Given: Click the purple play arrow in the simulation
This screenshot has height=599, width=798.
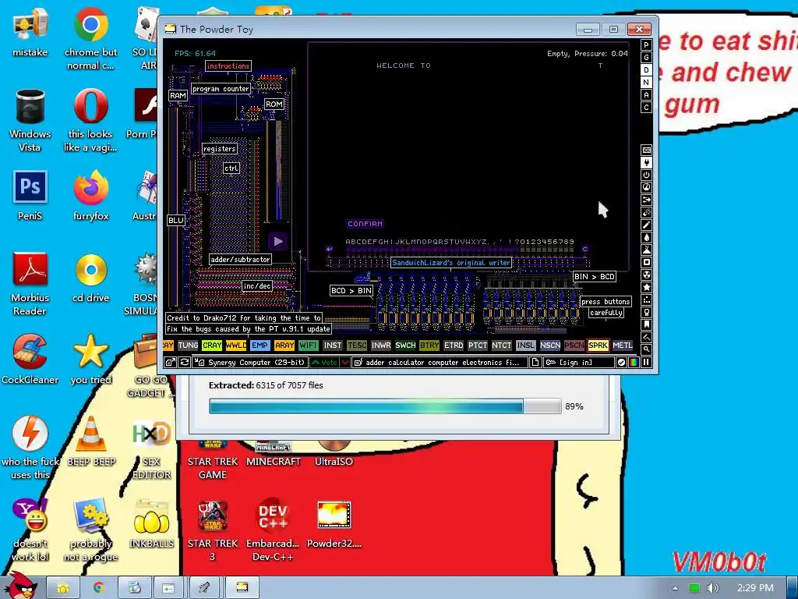Looking at the screenshot, I should [278, 242].
